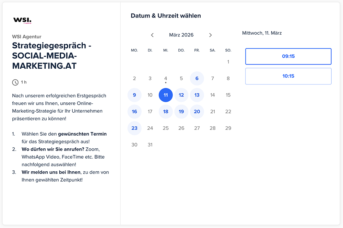Click the DI. weekday header

(x=150, y=50)
